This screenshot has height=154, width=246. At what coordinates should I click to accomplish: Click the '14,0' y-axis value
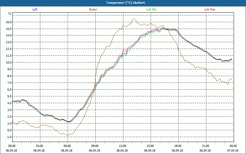(9, 35)
